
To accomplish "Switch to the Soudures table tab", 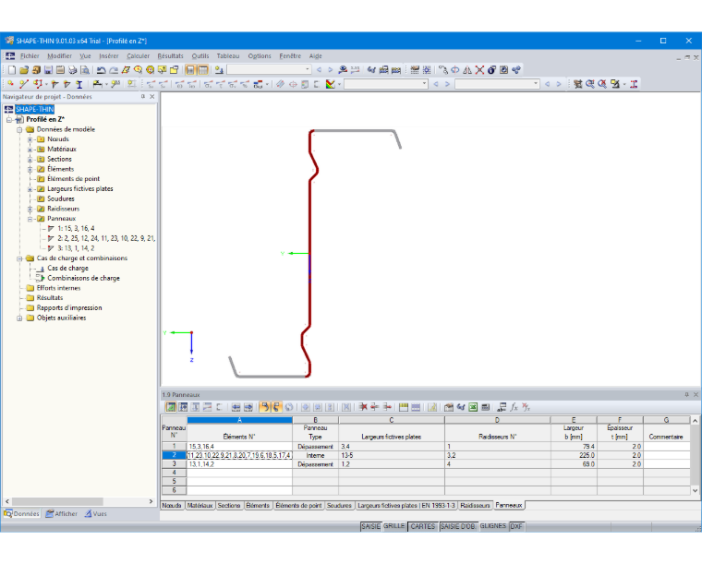I will pyautogui.click(x=339, y=506).
